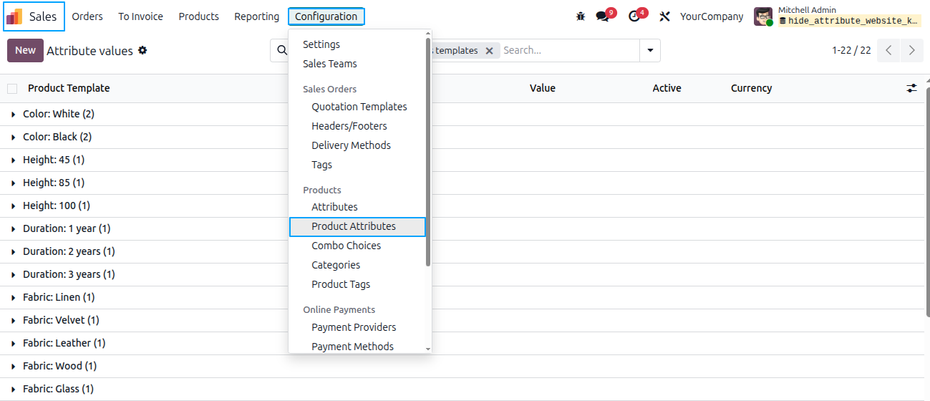Screen dimensions: 930x401
Task: Click the 1-22 / 22 pager counter
Action: (851, 50)
